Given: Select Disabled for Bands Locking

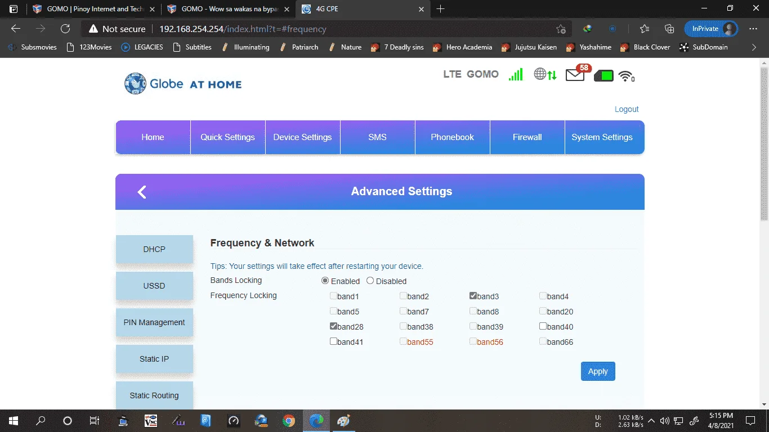Looking at the screenshot, I should tap(370, 281).
